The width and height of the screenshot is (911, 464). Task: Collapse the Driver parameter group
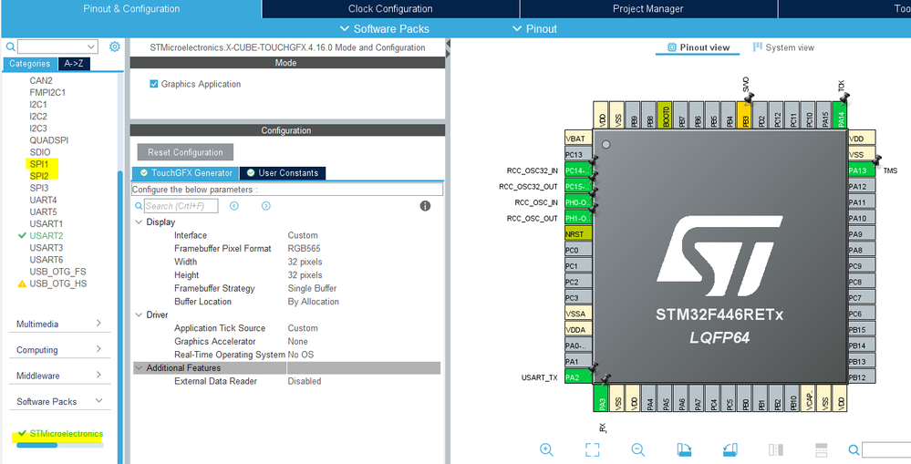139,314
